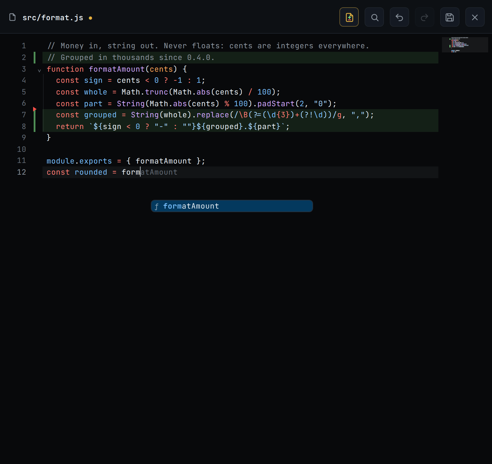The image size is (492, 464).
Task: Click the red marker at line 7
Action: click(35, 109)
